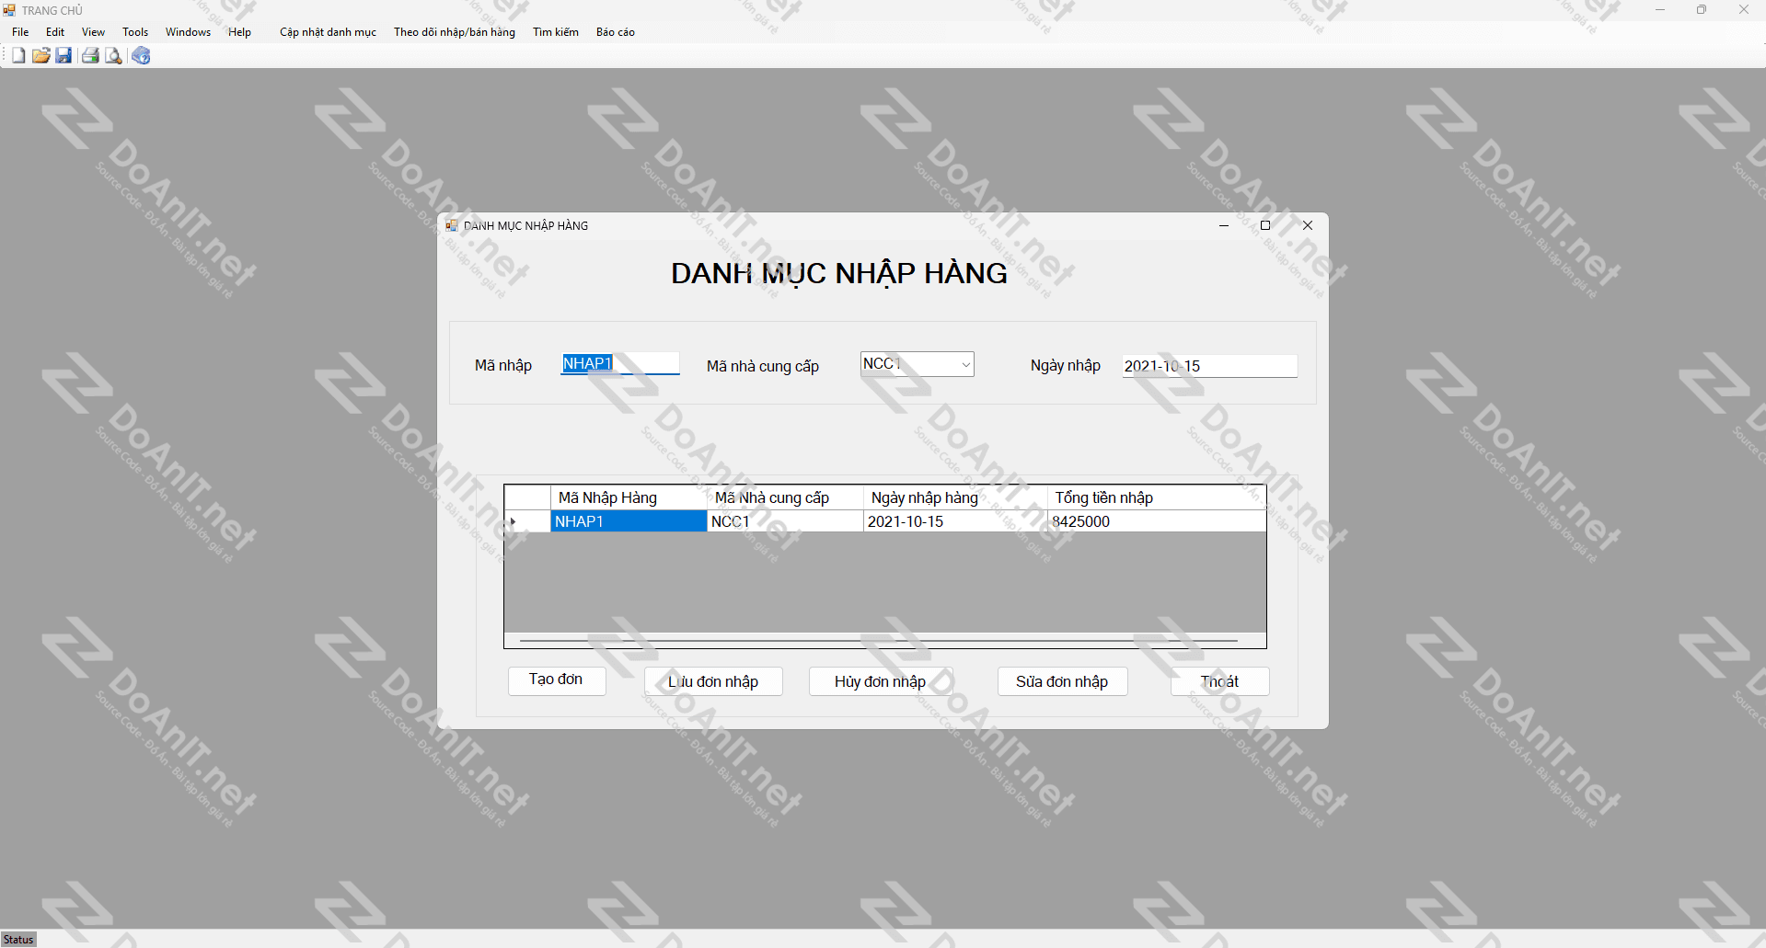Open the View menu
Viewport: 1766px width, 948px height.
(x=93, y=32)
